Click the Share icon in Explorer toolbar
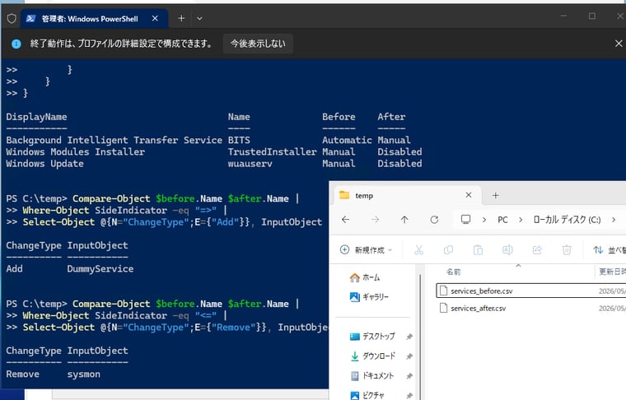626x400 pixels. pyautogui.click(x=537, y=250)
